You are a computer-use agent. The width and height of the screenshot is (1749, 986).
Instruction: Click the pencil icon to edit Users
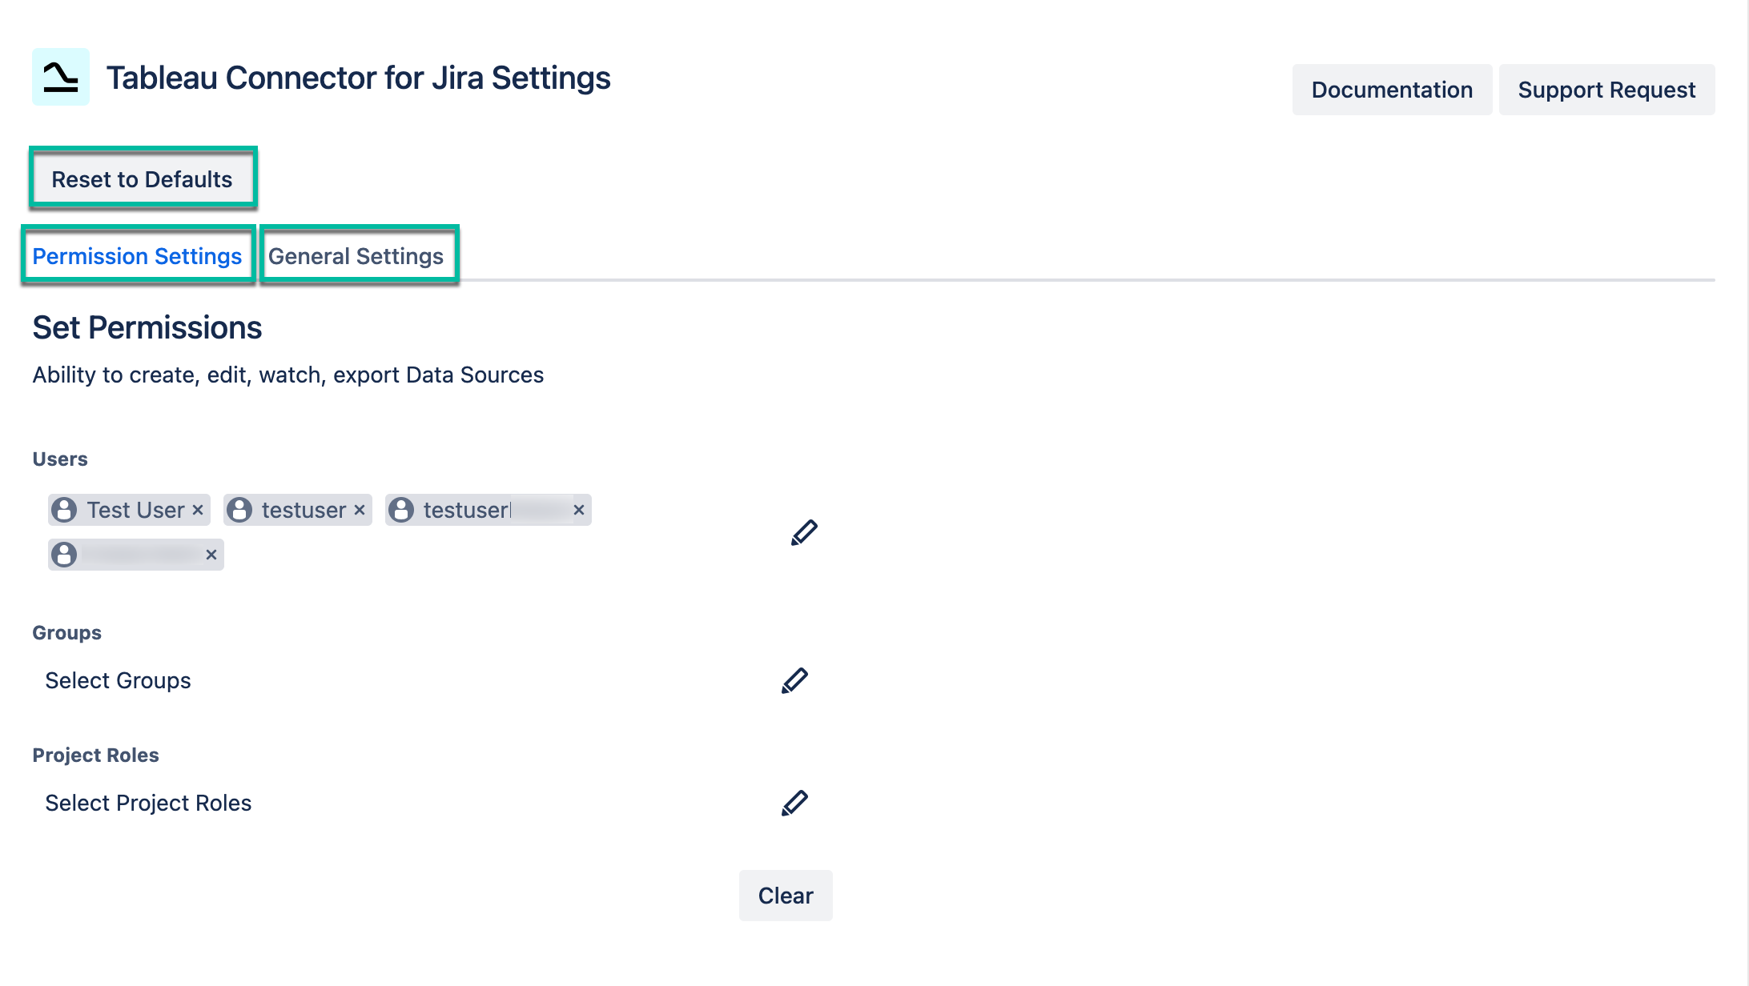[x=804, y=532]
